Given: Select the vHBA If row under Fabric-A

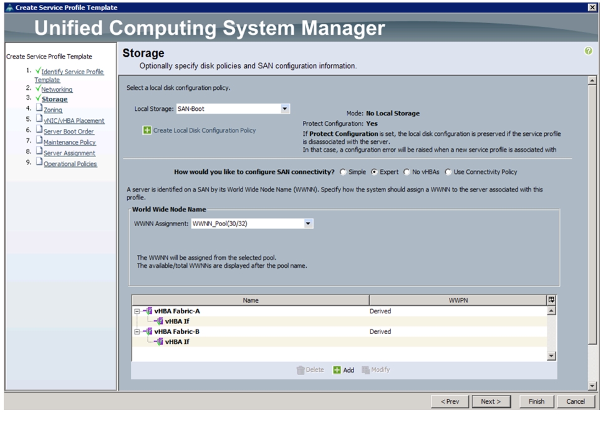Looking at the screenshot, I should pyautogui.click(x=177, y=321).
